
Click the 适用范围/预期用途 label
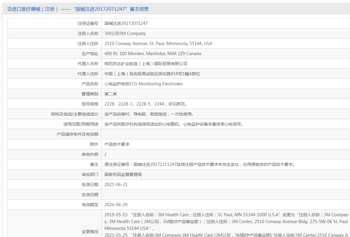[x=81, y=124]
